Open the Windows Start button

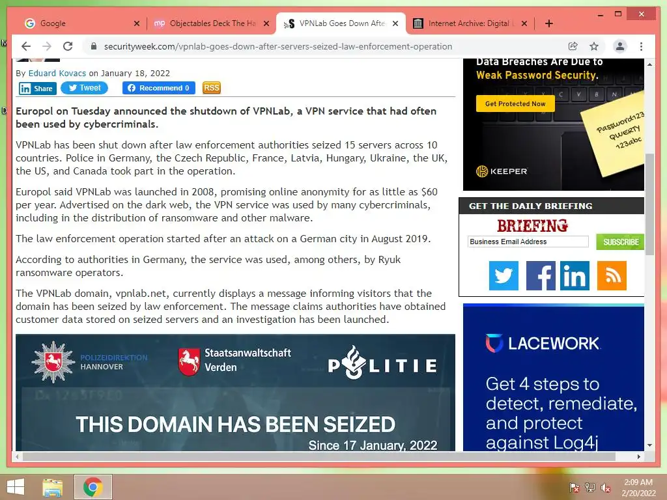pyautogui.click(x=16, y=487)
